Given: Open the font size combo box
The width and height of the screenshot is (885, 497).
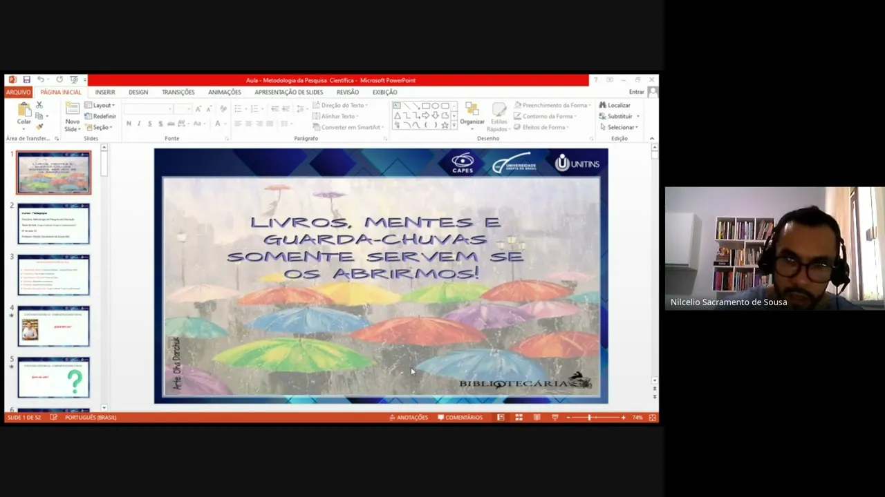Looking at the screenshot, I should click(x=183, y=109).
